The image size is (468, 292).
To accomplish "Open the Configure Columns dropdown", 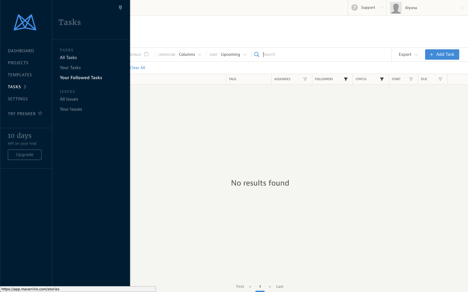I will coord(190,55).
